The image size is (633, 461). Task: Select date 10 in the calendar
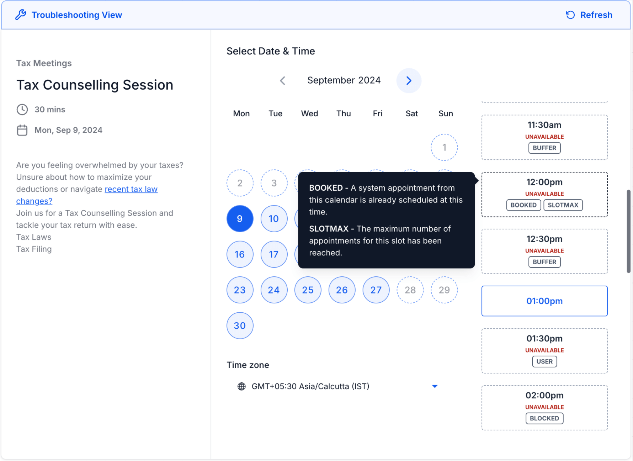[x=274, y=219]
